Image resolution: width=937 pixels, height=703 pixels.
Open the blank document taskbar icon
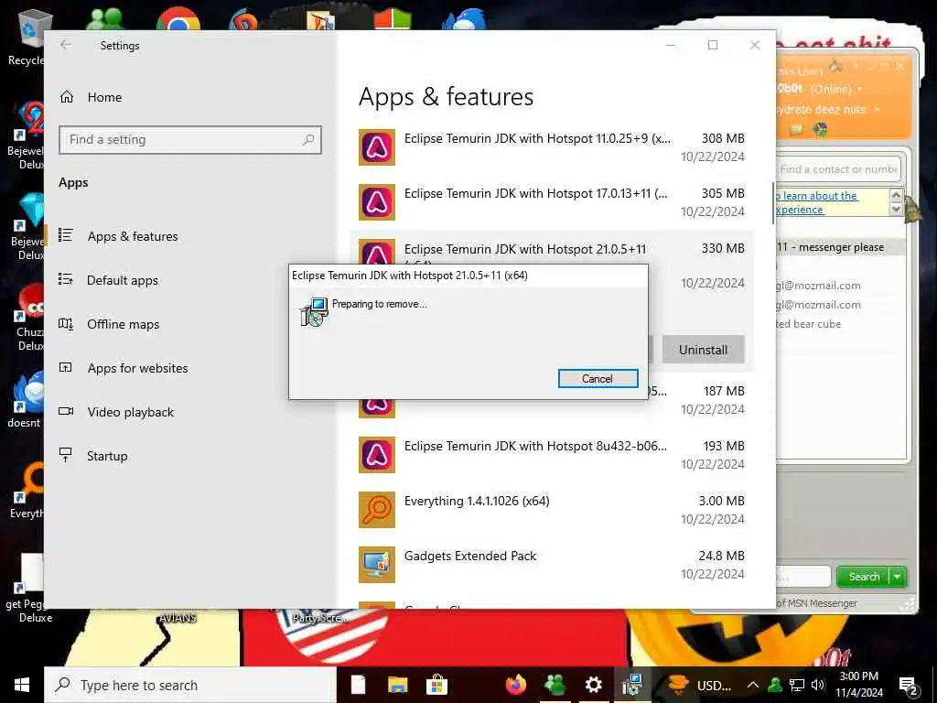[358, 685]
